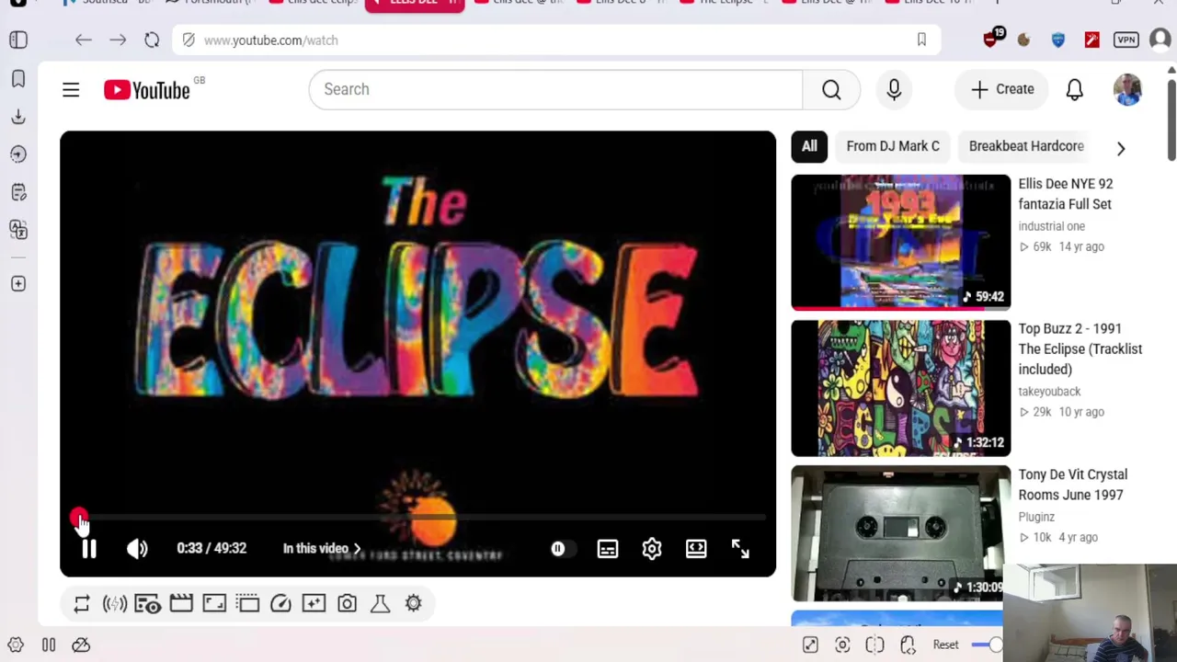Click Reset zoom in status bar
The height and width of the screenshot is (662, 1177).
[945, 645]
